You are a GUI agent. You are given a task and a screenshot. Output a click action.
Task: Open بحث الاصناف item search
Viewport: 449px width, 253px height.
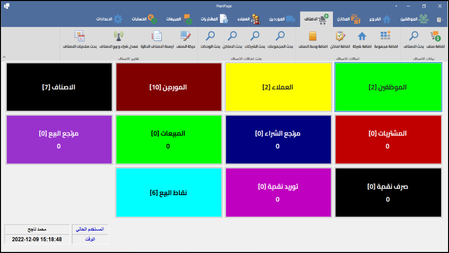click(414, 36)
